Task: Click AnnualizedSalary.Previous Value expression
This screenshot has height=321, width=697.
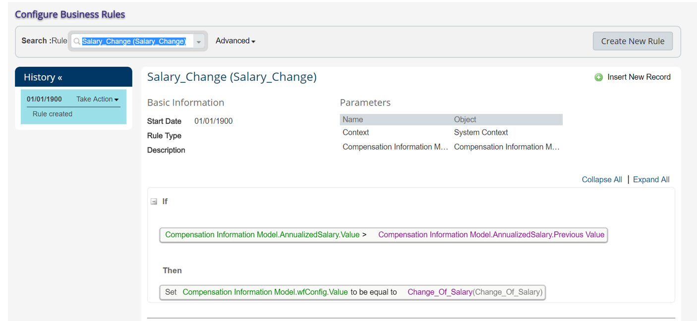Action: point(491,235)
